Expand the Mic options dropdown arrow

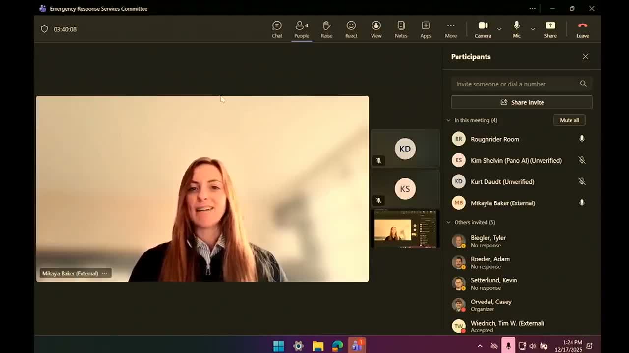pyautogui.click(x=533, y=29)
